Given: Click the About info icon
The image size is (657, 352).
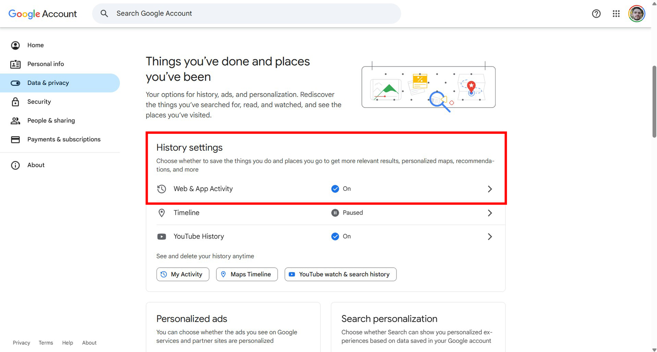Looking at the screenshot, I should [x=15, y=165].
